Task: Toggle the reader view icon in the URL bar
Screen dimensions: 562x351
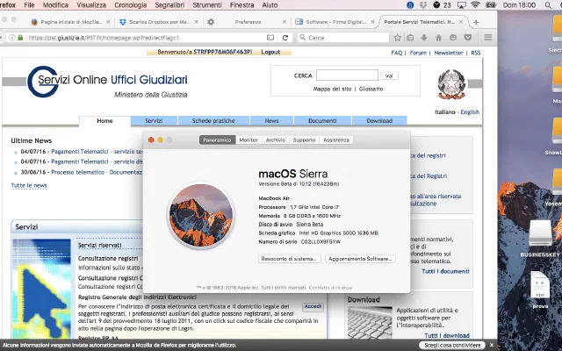Action: coord(270,38)
